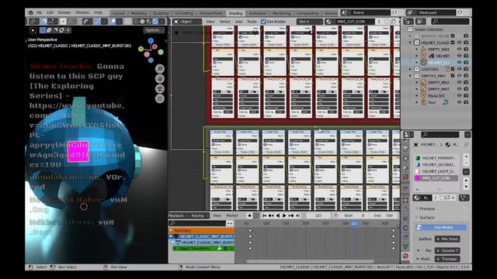Select the rendered viewport shading mode

(x=155, y=22)
